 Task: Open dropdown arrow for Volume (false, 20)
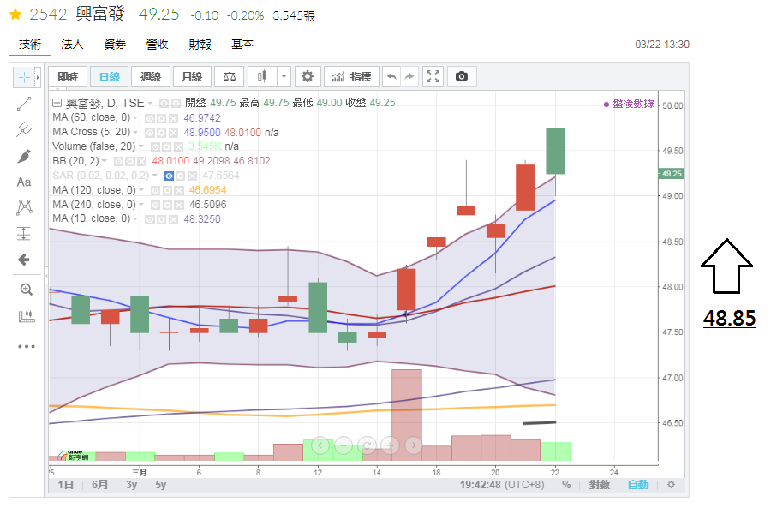coord(141,146)
